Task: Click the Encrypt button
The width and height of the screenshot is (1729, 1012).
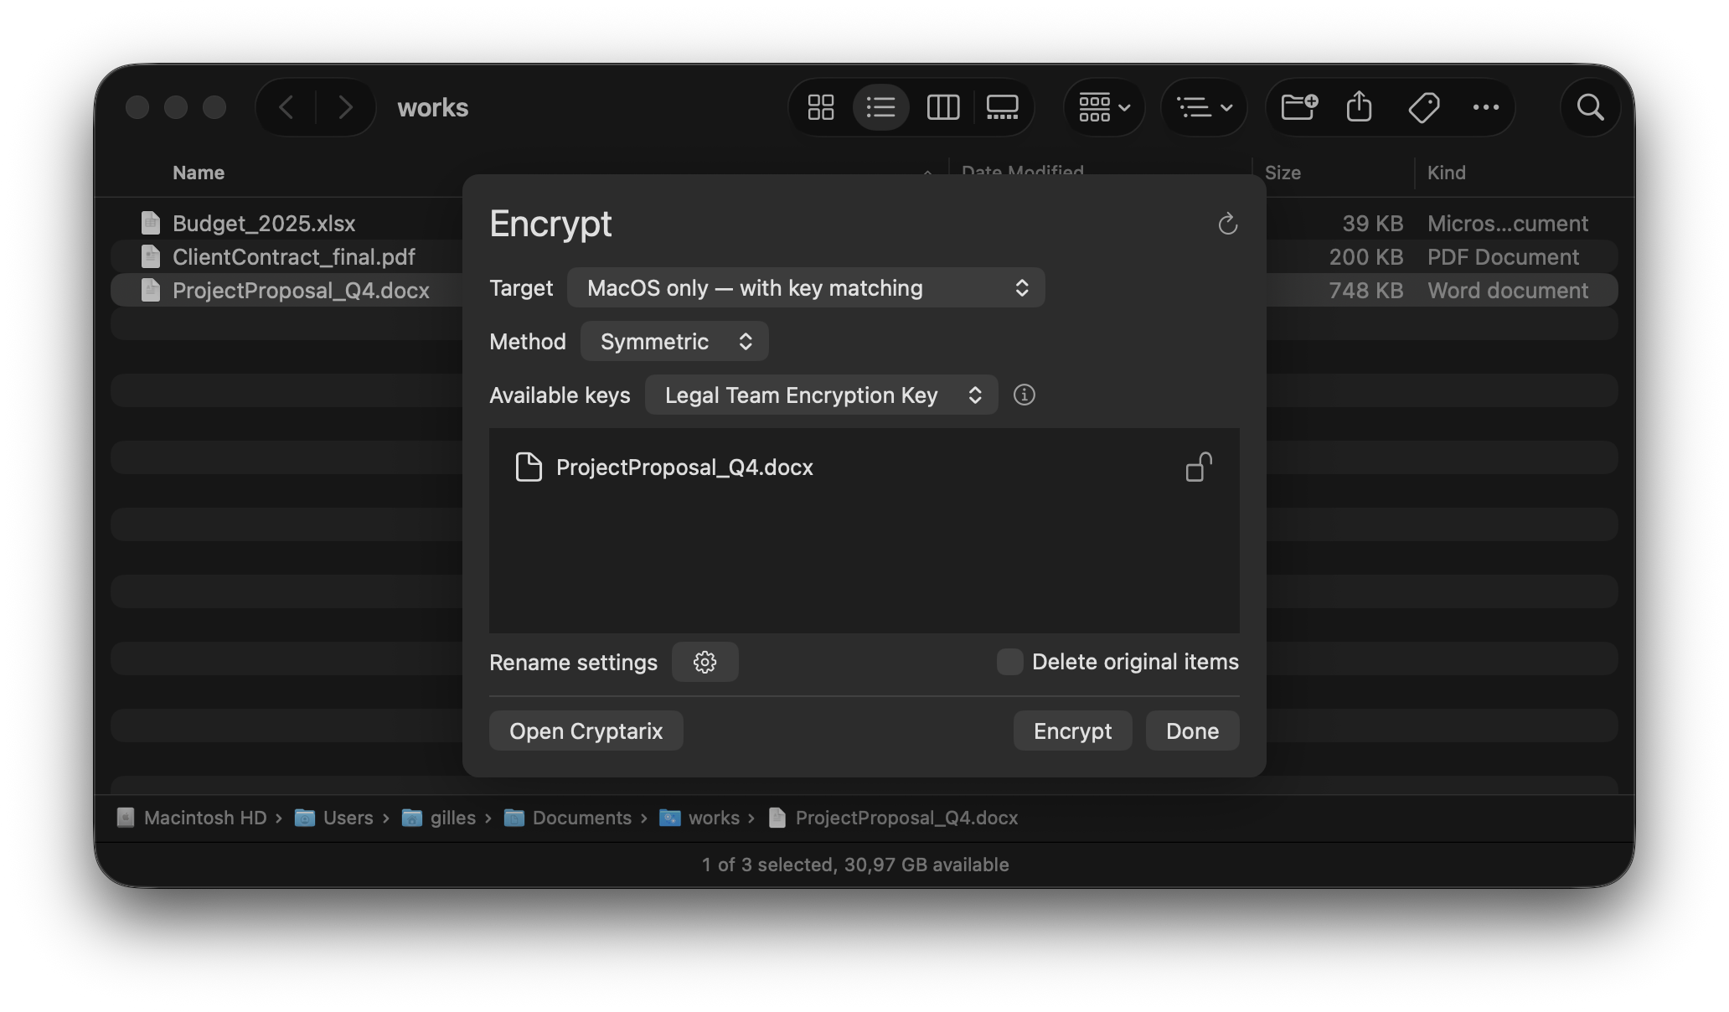Action: click(1072, 731)
